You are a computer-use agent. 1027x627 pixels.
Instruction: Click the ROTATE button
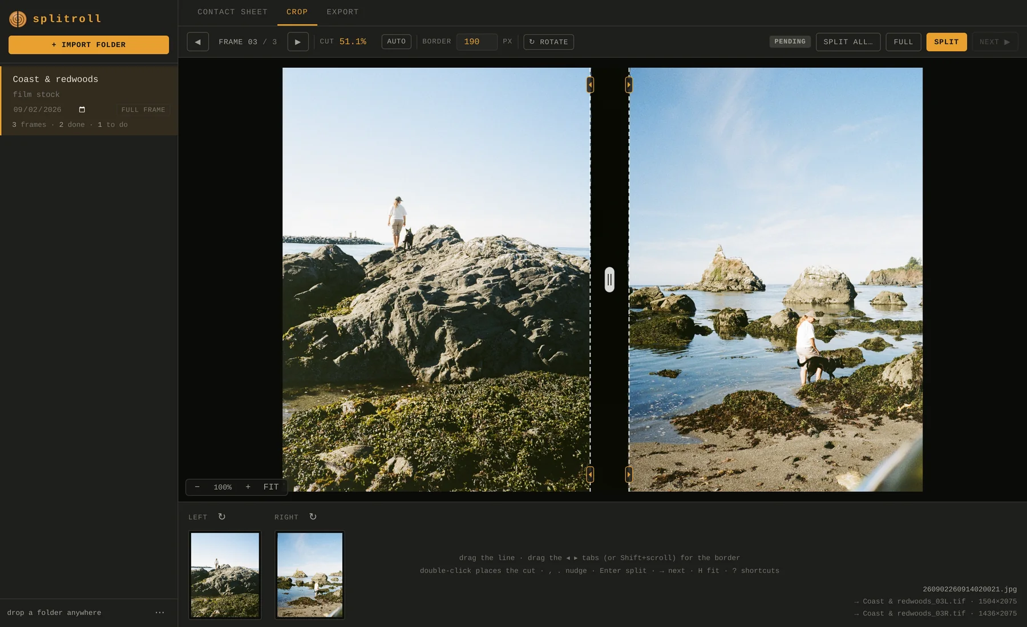[x=548, y=42]
